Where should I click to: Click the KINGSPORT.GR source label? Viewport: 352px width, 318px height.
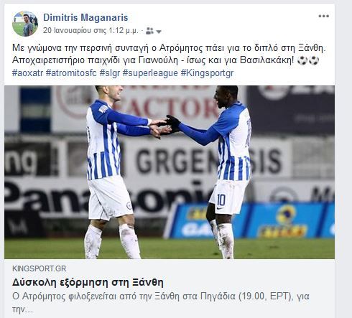(39, 268)
